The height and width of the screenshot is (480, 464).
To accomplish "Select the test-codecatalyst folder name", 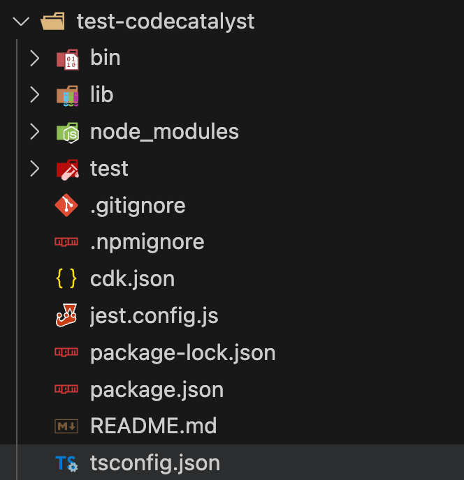I will tap(166, 22).
